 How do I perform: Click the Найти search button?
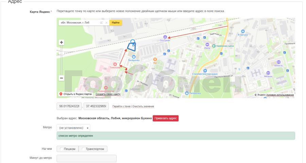click(116, 23)
